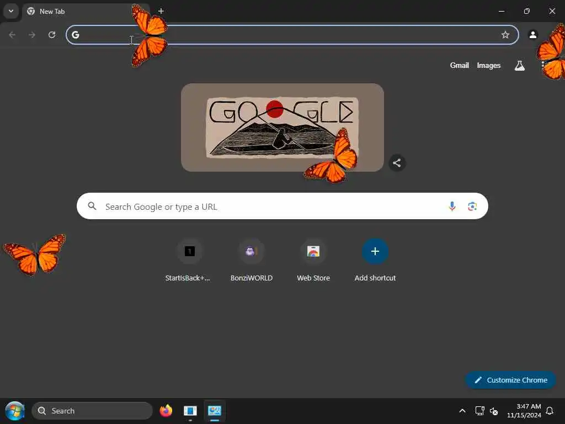Go forward to next page
Screen dimensions: 565x424
(32, 35)
